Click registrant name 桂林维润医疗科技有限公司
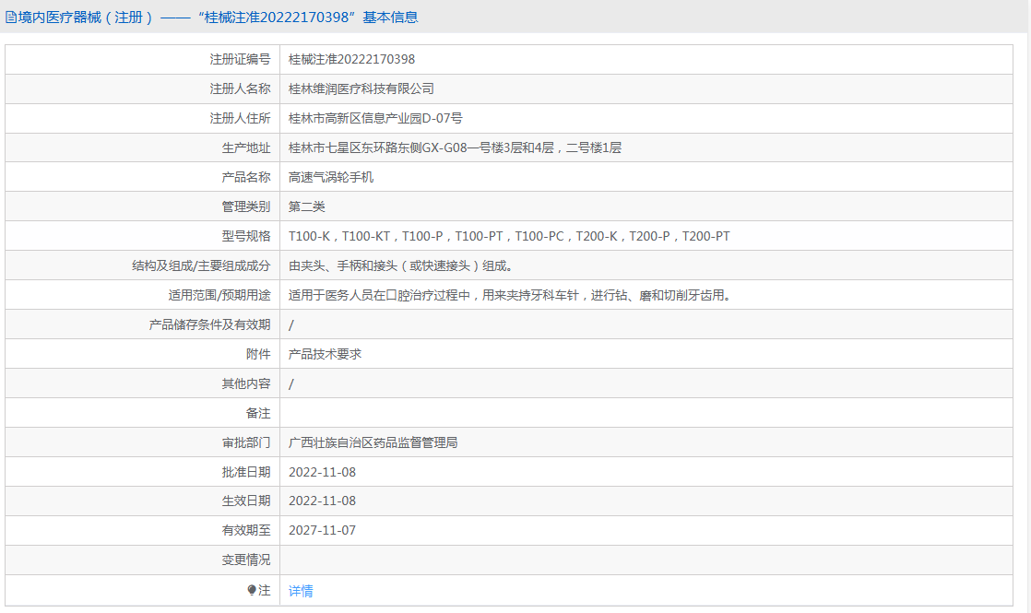 (x=361, y=88)
